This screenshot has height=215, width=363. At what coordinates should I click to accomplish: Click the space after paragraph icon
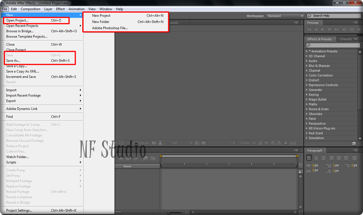coord(329,171)
